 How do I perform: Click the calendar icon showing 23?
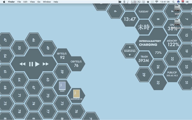[183, 2]
